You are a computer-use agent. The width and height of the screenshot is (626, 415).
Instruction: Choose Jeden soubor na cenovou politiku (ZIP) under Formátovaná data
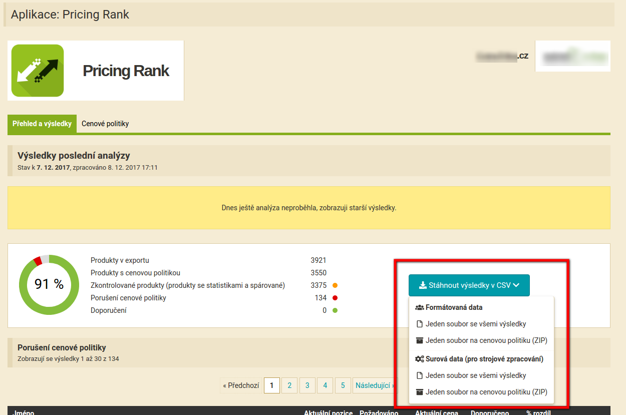pyautogui.click(x=481, y=340)
